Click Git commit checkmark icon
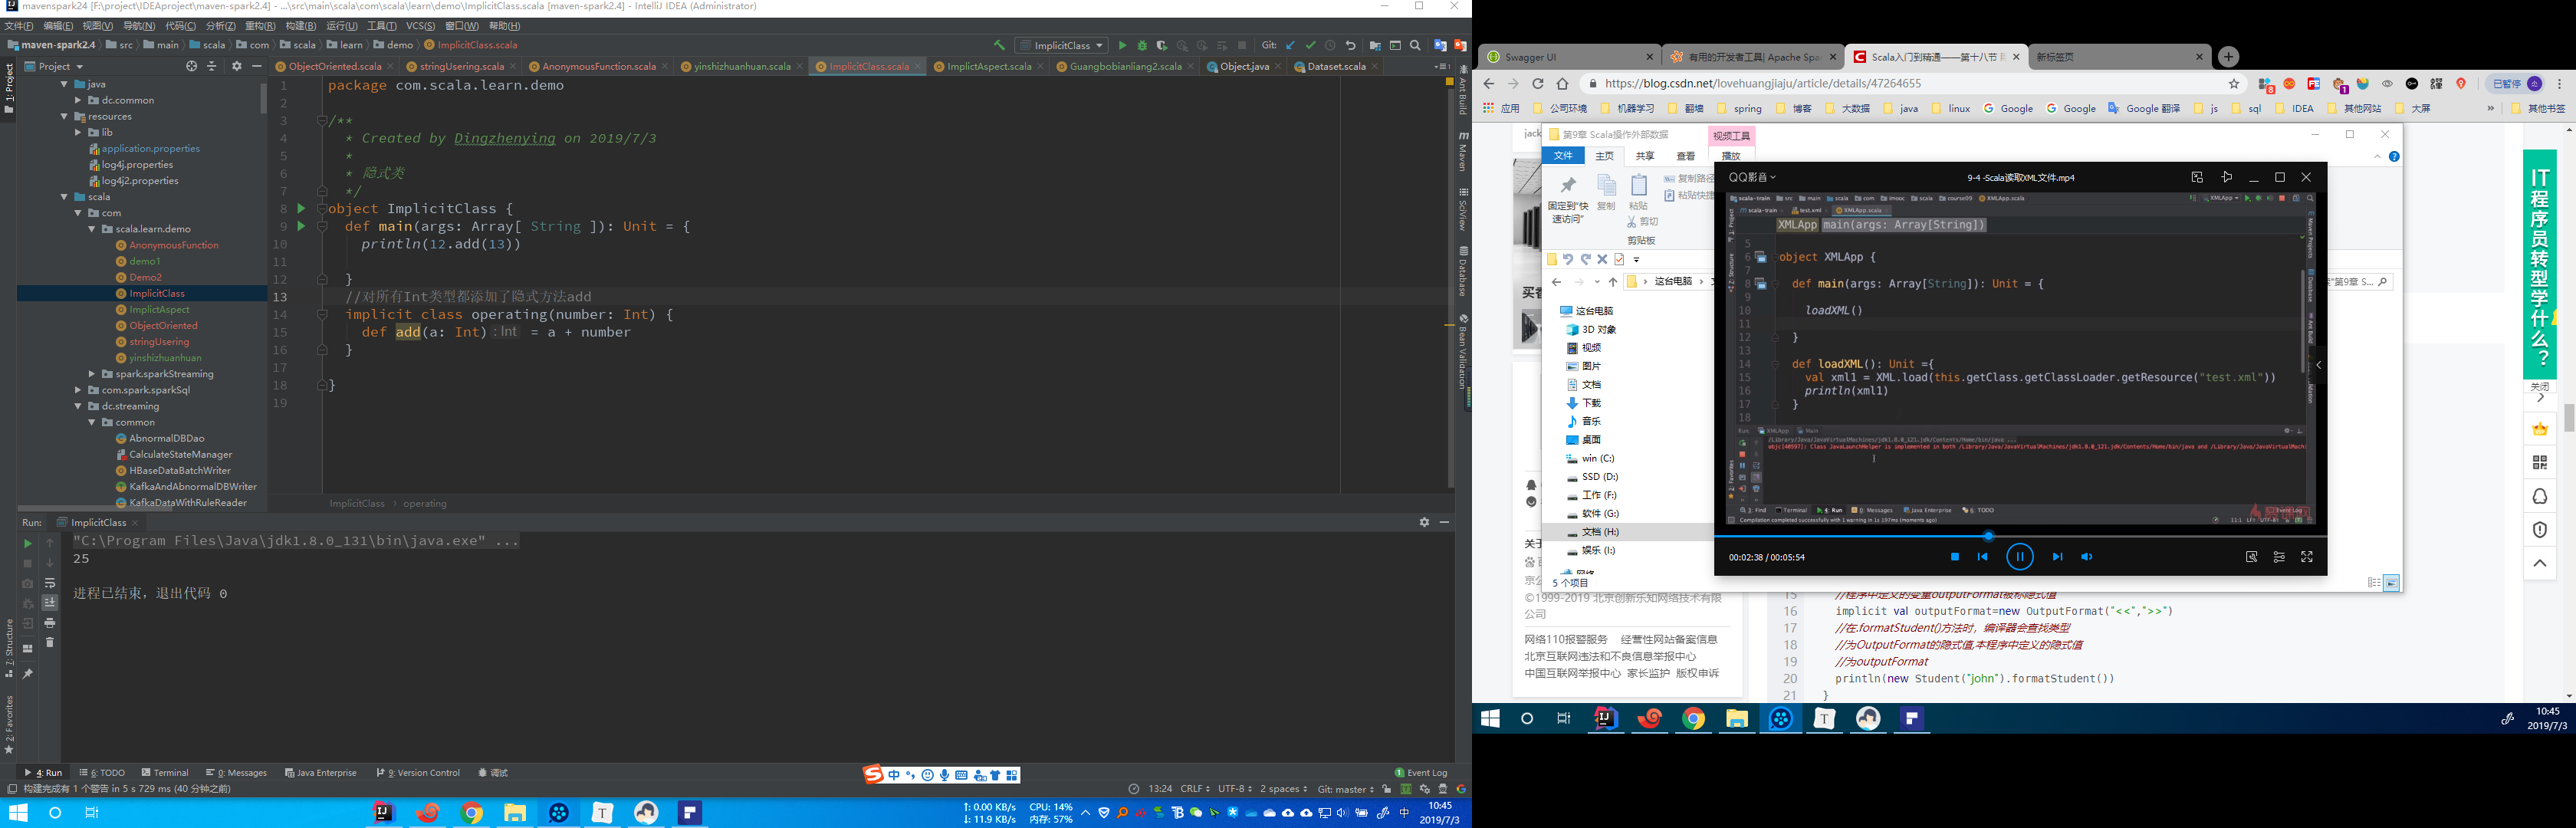Image resolution: width=2576 pixels, height=828 pixels. [x=1310, y=45]
